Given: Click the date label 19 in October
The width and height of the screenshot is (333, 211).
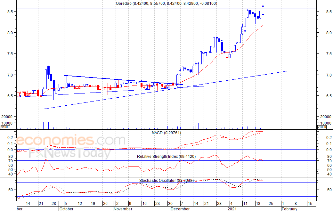Looking at the screenshot, I should tap(93, 204).
